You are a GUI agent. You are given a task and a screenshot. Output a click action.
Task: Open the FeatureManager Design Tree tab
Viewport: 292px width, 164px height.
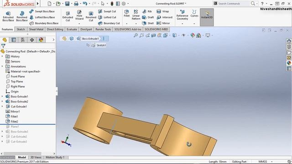pos(5,40)
